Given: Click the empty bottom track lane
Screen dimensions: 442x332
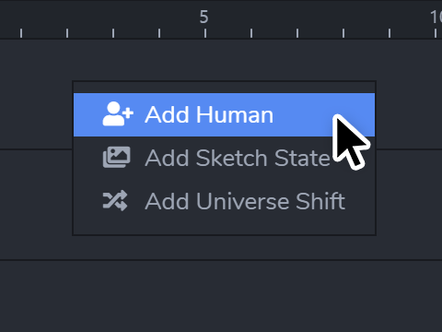Looking at the screenshot, I should click(221, 296).
